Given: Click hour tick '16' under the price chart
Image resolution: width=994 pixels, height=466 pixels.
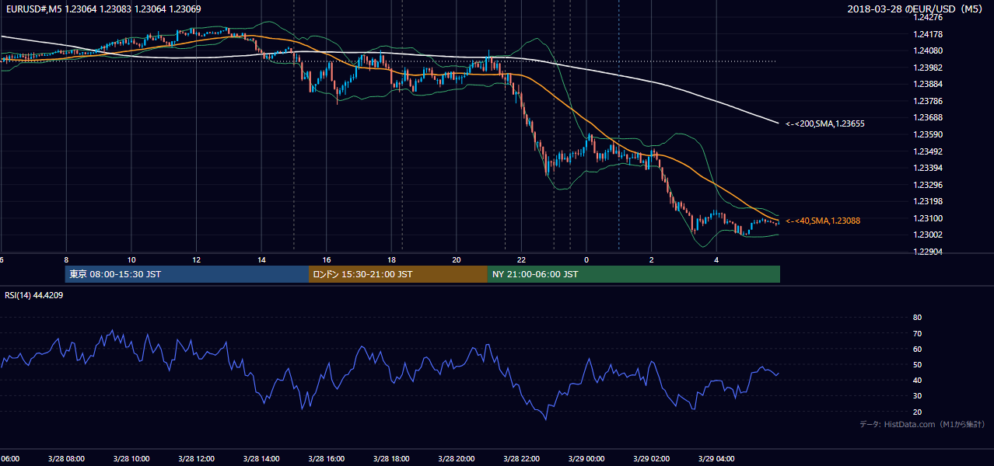Looking at the screenshot, I should (x=327, y=259).
